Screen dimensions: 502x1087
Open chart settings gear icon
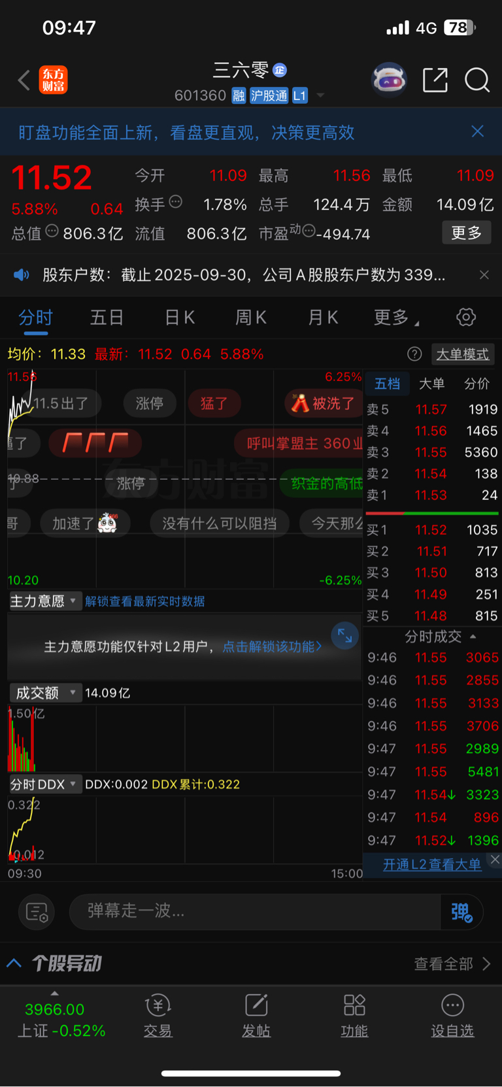466,318
